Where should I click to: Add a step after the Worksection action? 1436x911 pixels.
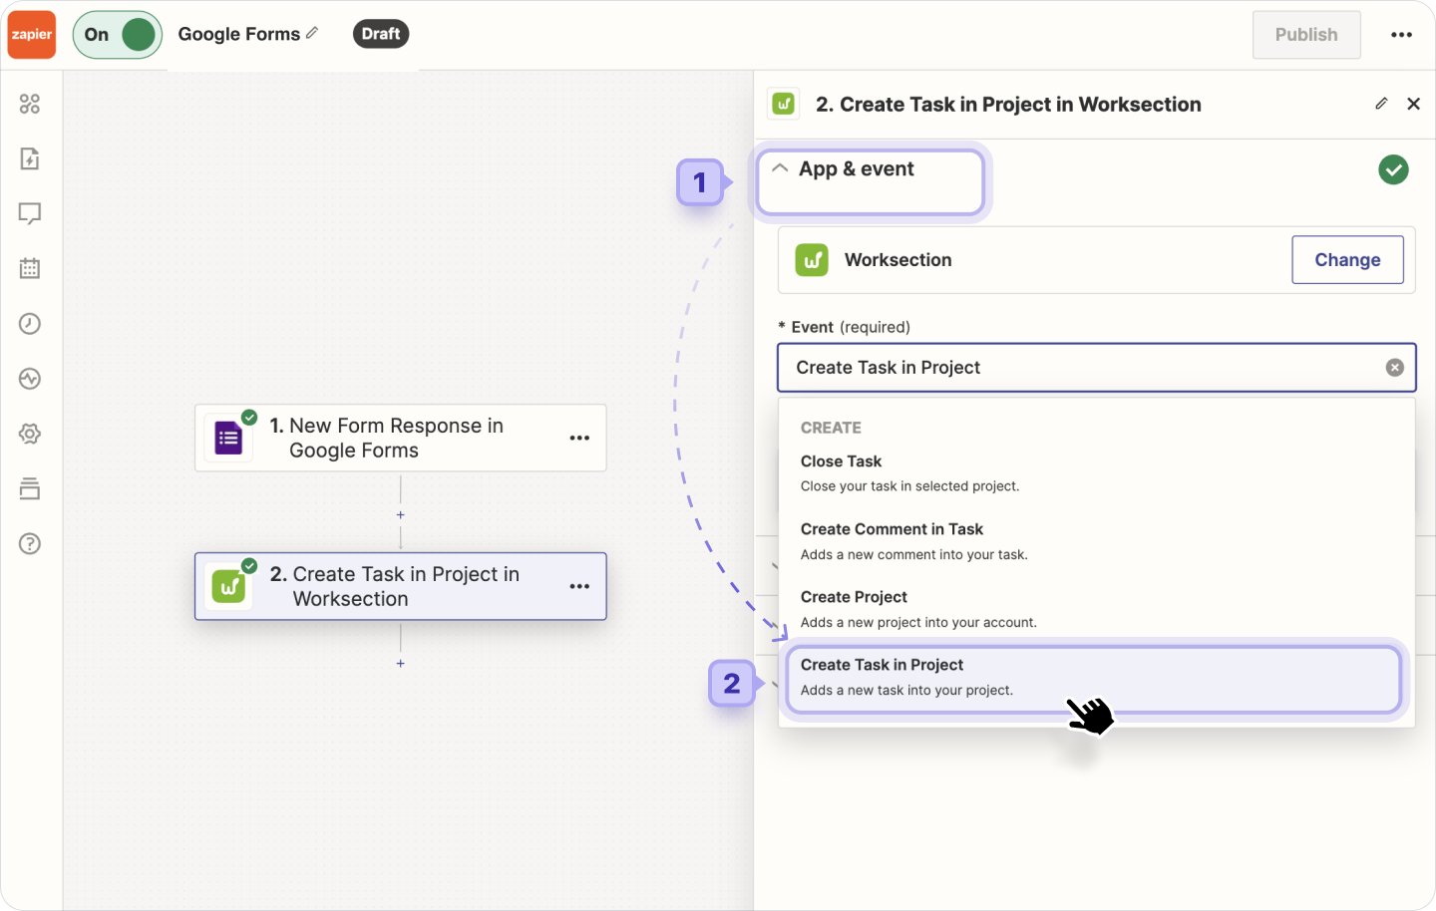(401, 663)
